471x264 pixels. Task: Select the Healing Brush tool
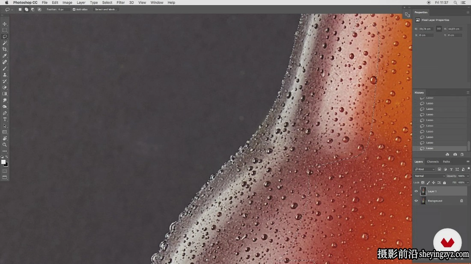[x=5, y=62]
